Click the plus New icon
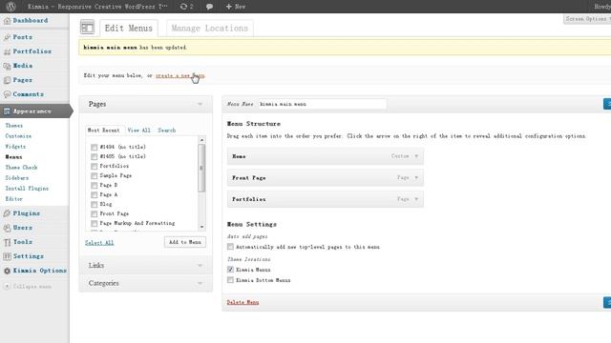Viewport: 611px width, 343px height. [x=229, y=7]
